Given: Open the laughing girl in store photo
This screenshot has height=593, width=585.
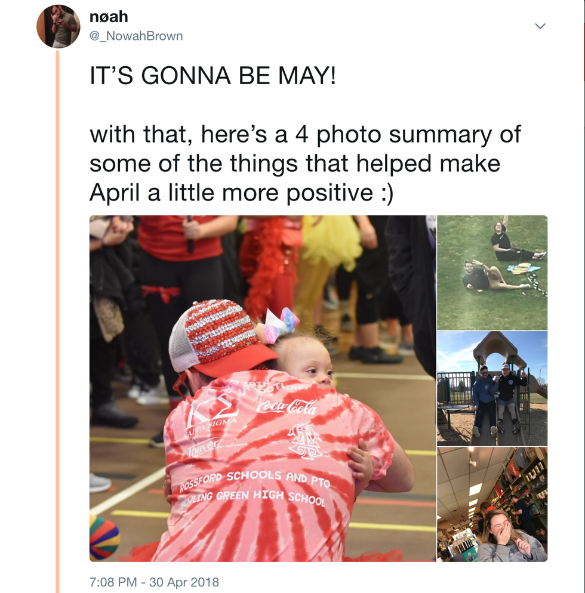Looking at the screenshot, I should [x=492, y=504].
